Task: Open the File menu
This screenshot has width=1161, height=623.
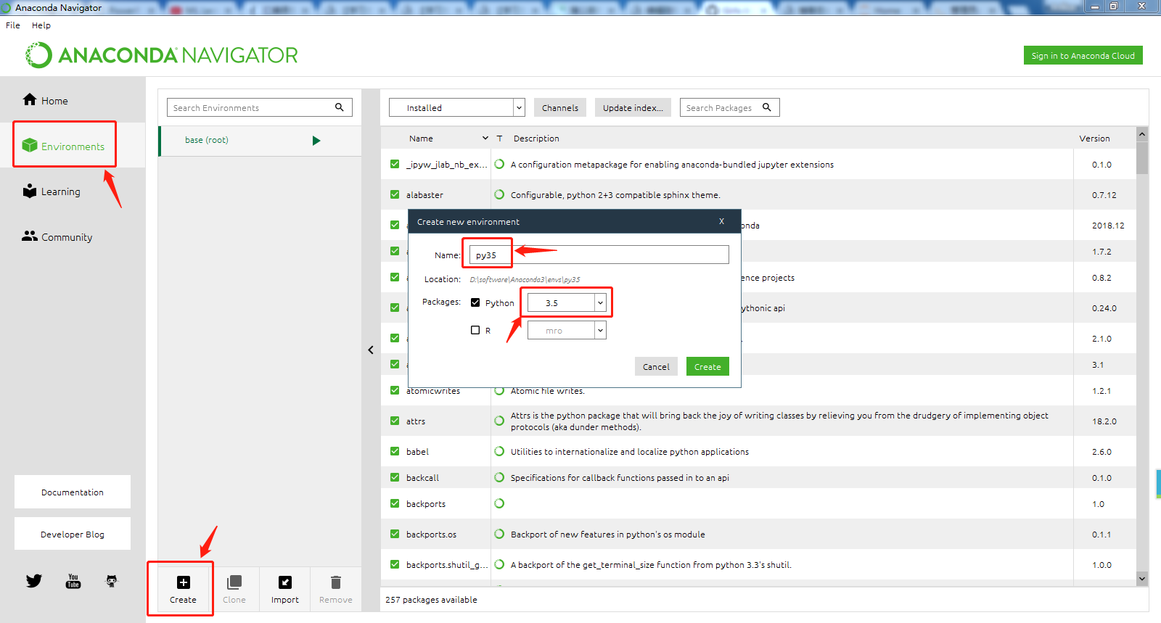Action: tap(13, 25)
